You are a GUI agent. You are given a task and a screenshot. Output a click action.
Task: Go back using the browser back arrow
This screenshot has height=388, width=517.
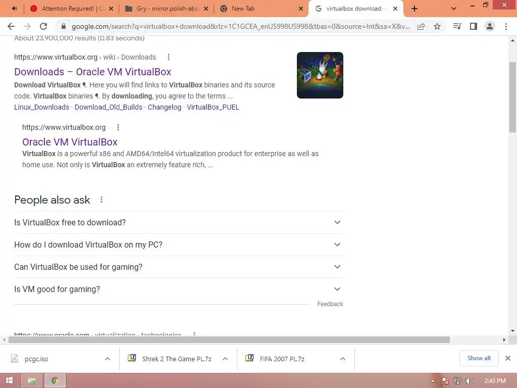(x=11, y=26)
